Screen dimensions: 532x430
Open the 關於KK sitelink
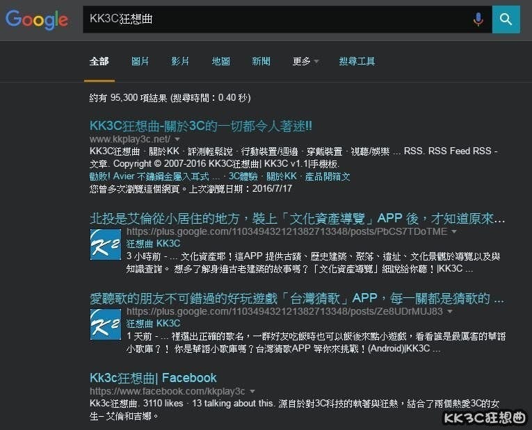pyautogui.click(x=281, y=176)
